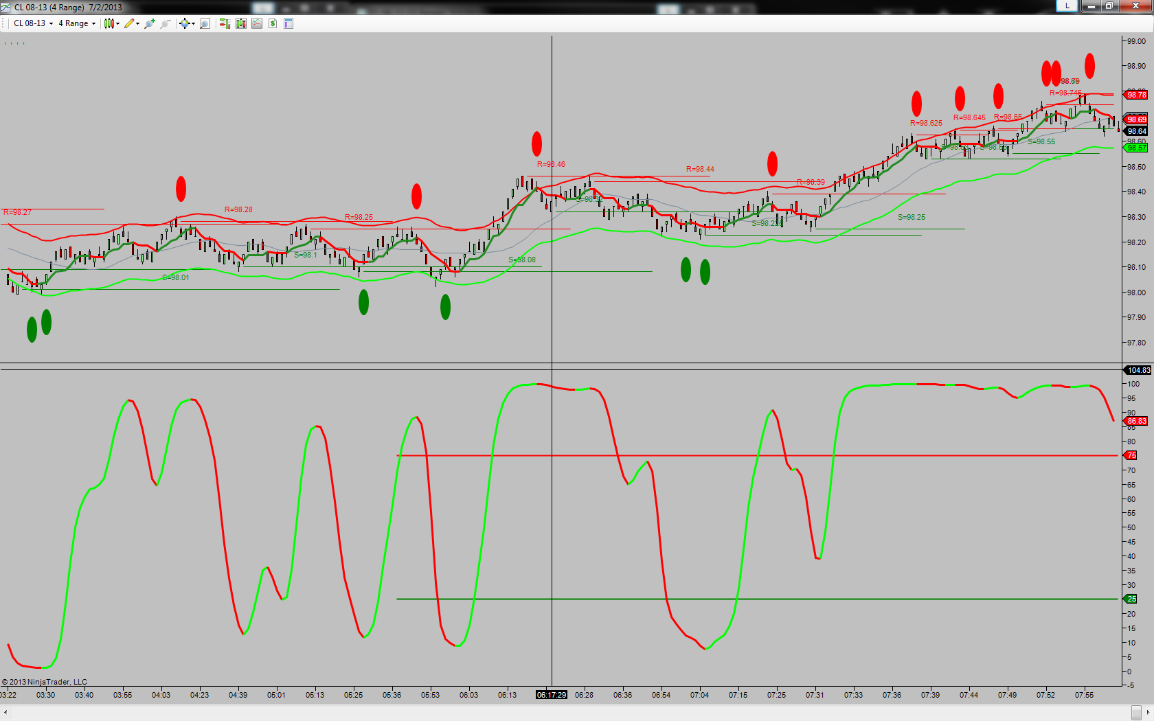
Task: Click the horizontal scrollbar right arrow
Action: click(1148, 713)
